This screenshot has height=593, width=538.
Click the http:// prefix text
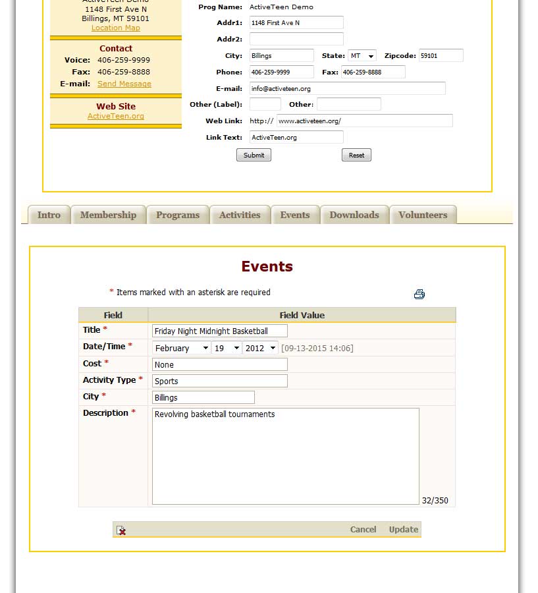(261, 121)
